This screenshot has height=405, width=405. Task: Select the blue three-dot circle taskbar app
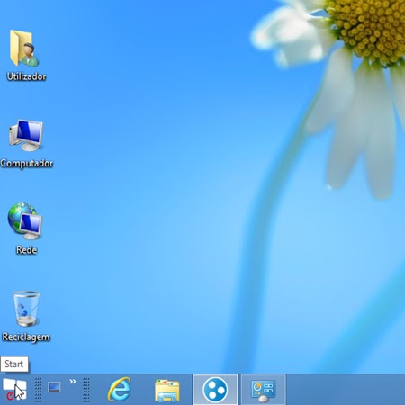tap(215, 390)
